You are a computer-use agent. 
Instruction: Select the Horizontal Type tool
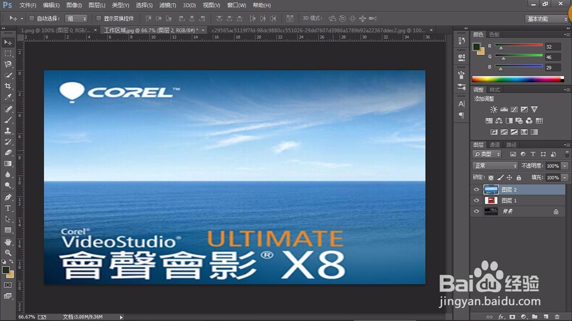(x=7, y=208)
